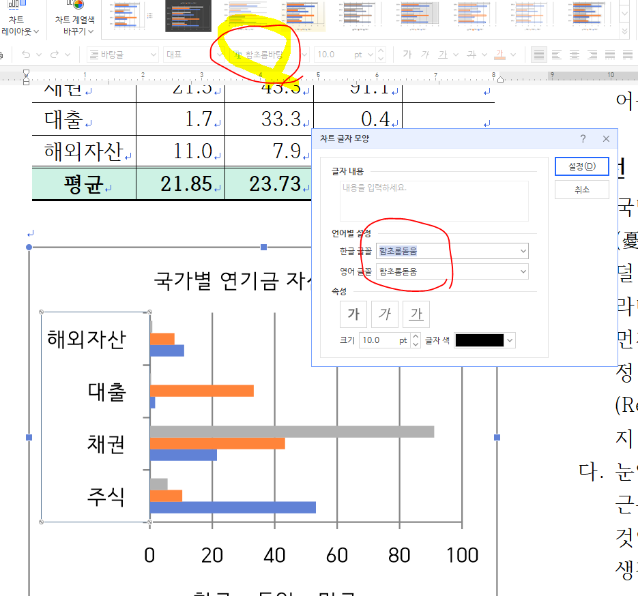Viewport: 638px width, 596px height.
Task: Click the redo arrow icon in toolbar
Action: point(56,55)
